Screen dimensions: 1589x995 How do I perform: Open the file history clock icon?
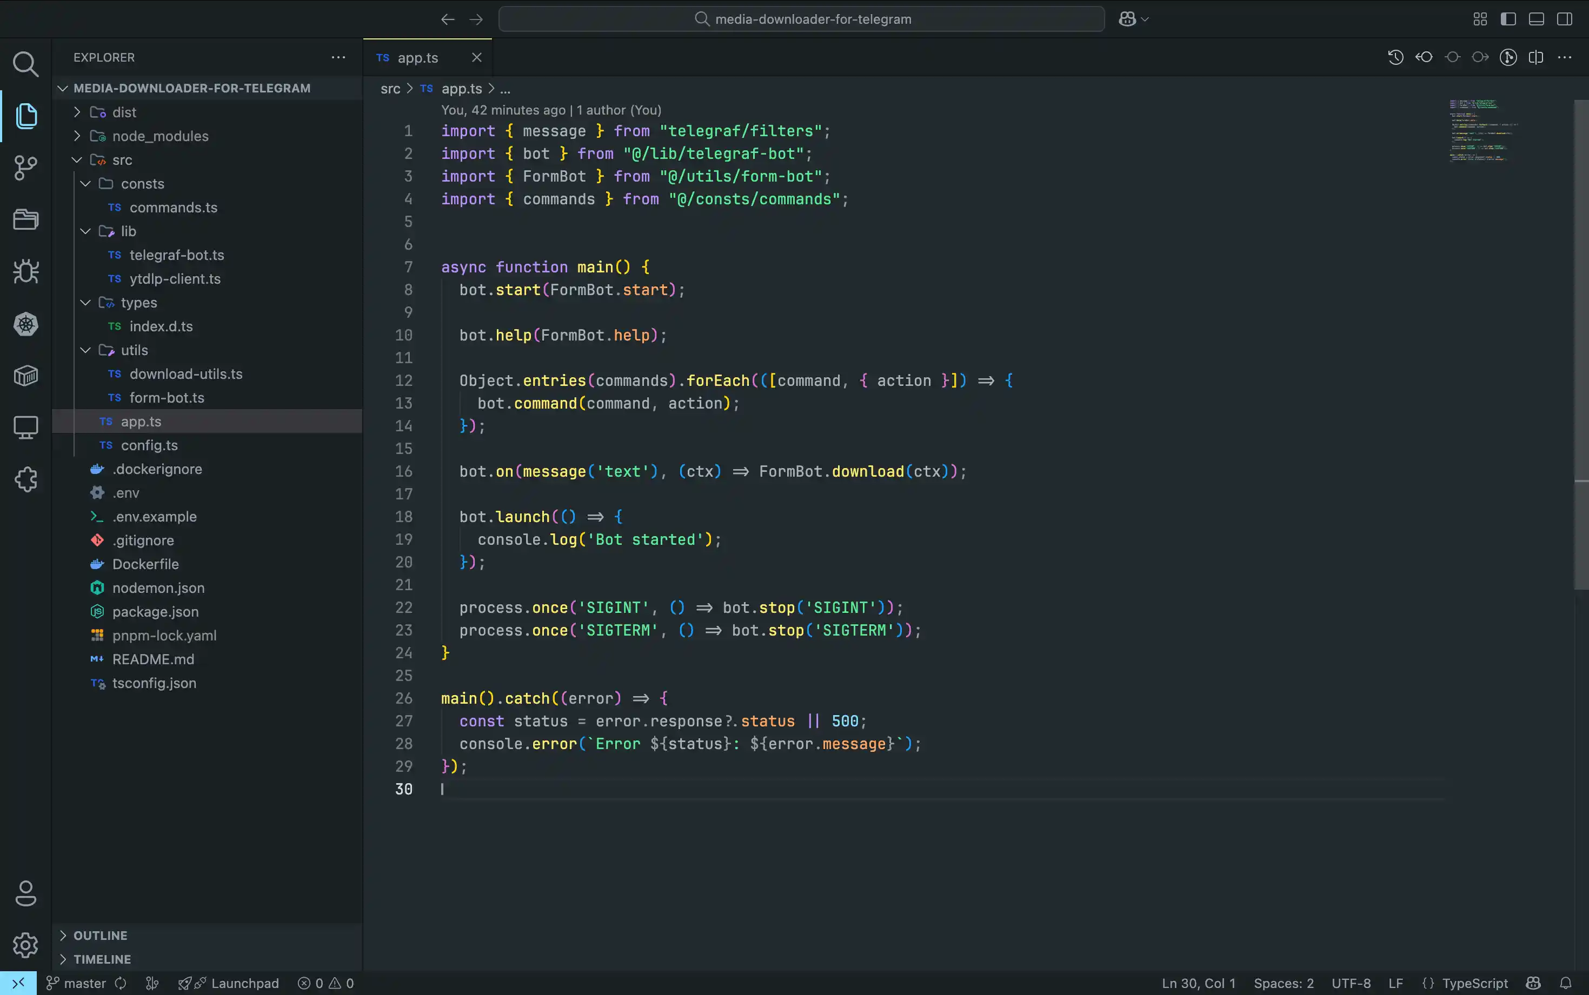coord(1395,57)
